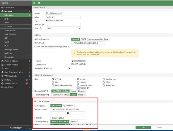
Task: Click the VPN laptop icon
Action: tap(2, 68)
